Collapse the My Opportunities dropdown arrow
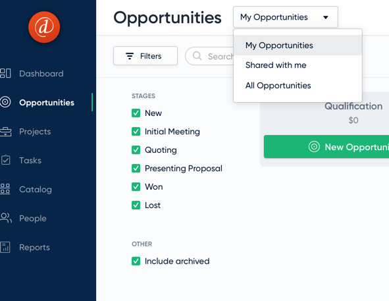The width and height of the screenshot is (389, 301). tap(326, 17)
